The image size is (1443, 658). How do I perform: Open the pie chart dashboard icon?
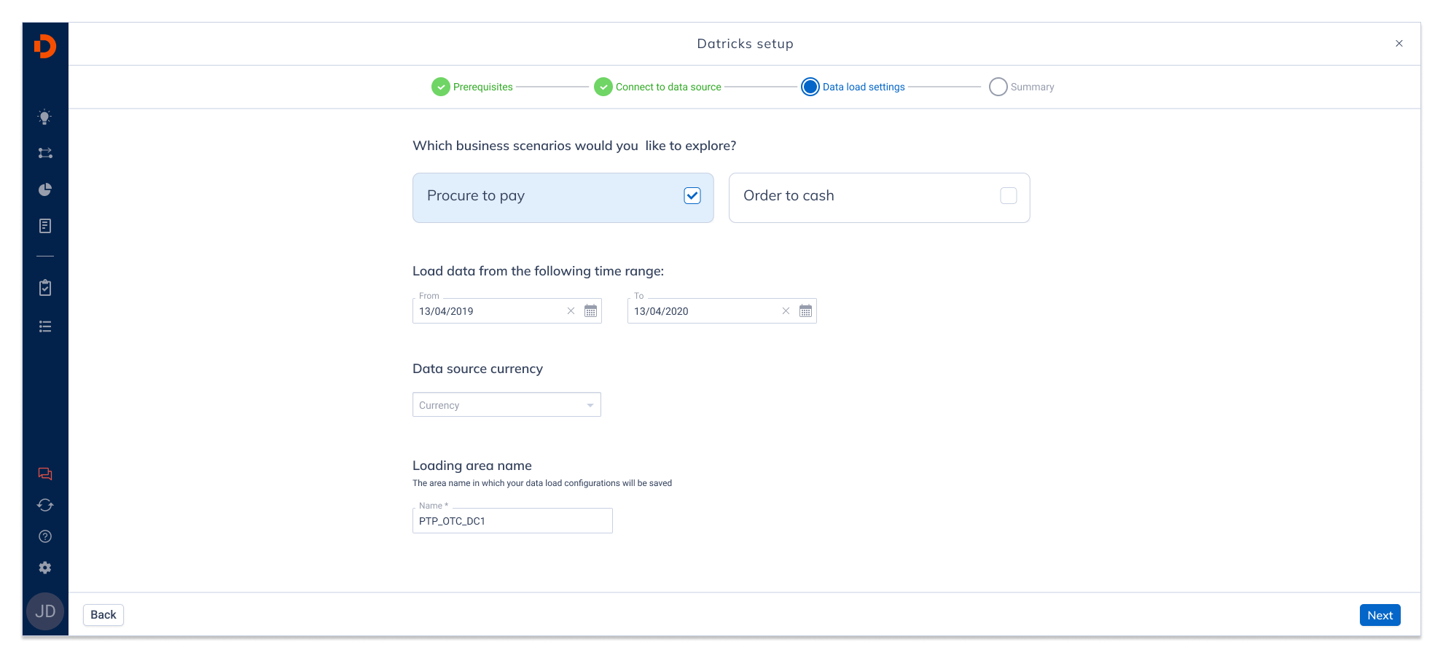45,189
